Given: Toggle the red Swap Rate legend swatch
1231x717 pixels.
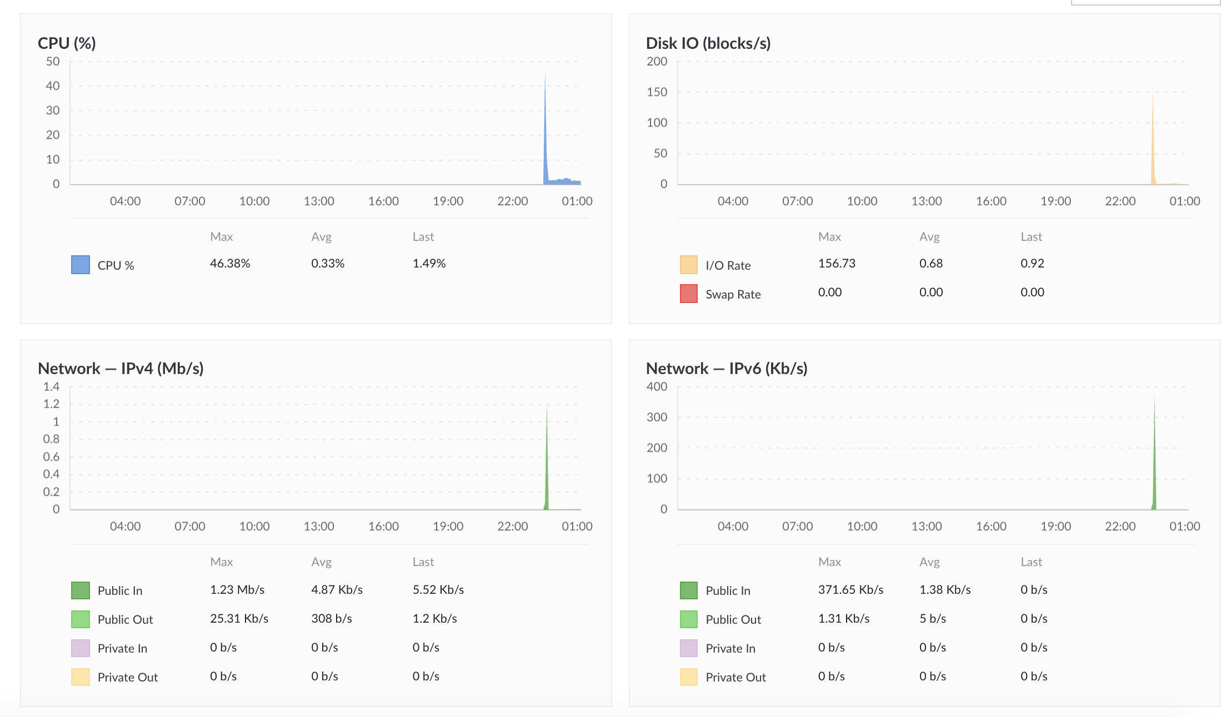Looking at the screenshot, I should click(x=689, y=294).
